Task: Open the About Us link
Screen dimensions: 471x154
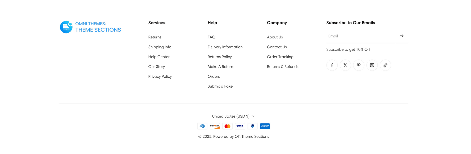Action: point(275,37)
